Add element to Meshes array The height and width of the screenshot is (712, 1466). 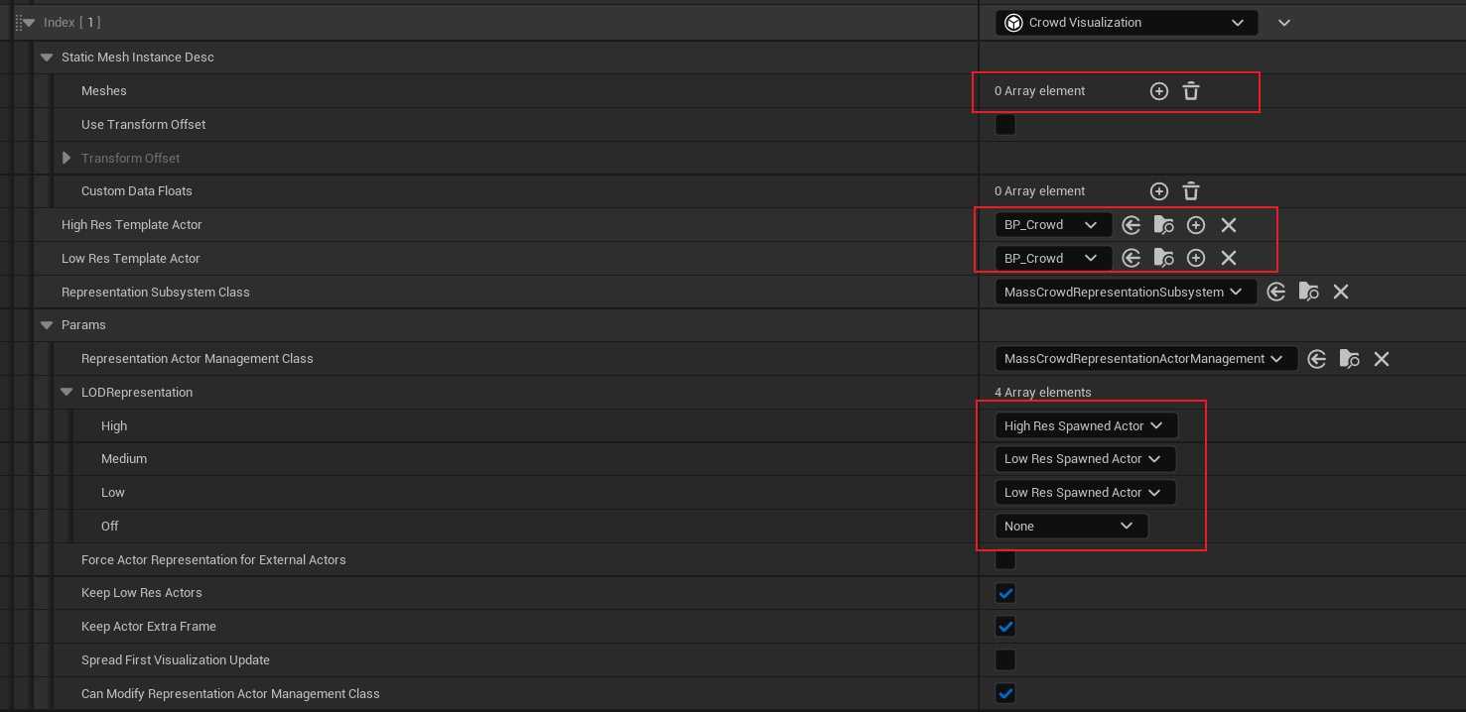tap(1158, 91)
